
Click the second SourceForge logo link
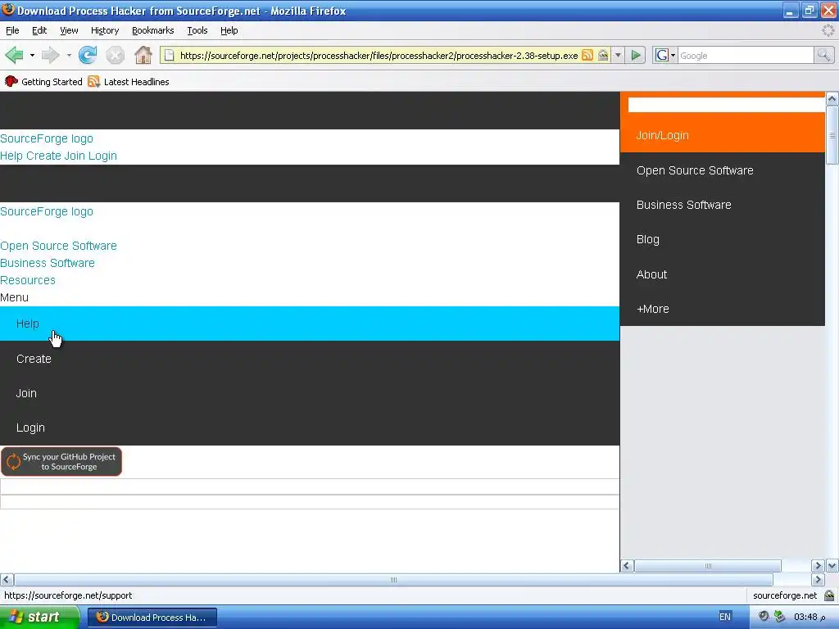[47, 211]
